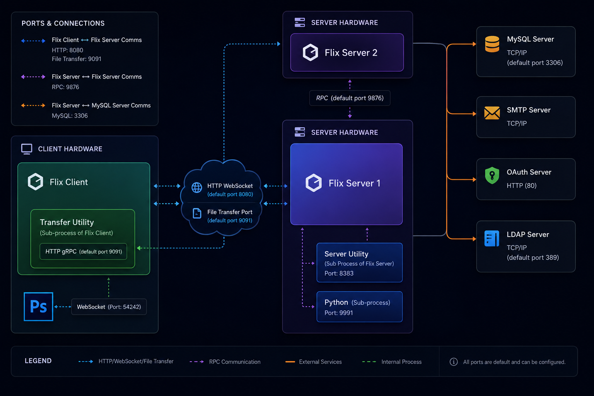Screen dimensions: 594x396
Task: Click 'HTTP (80)' under OAuth Server
Action: (x=522, y=186)
